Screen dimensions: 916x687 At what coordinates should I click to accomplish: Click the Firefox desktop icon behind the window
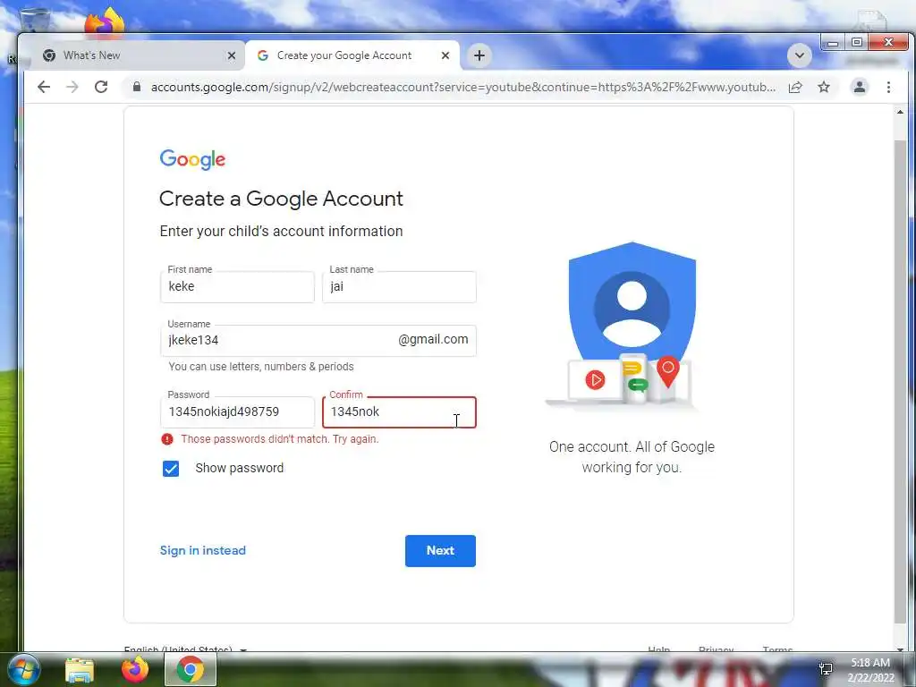105,21
